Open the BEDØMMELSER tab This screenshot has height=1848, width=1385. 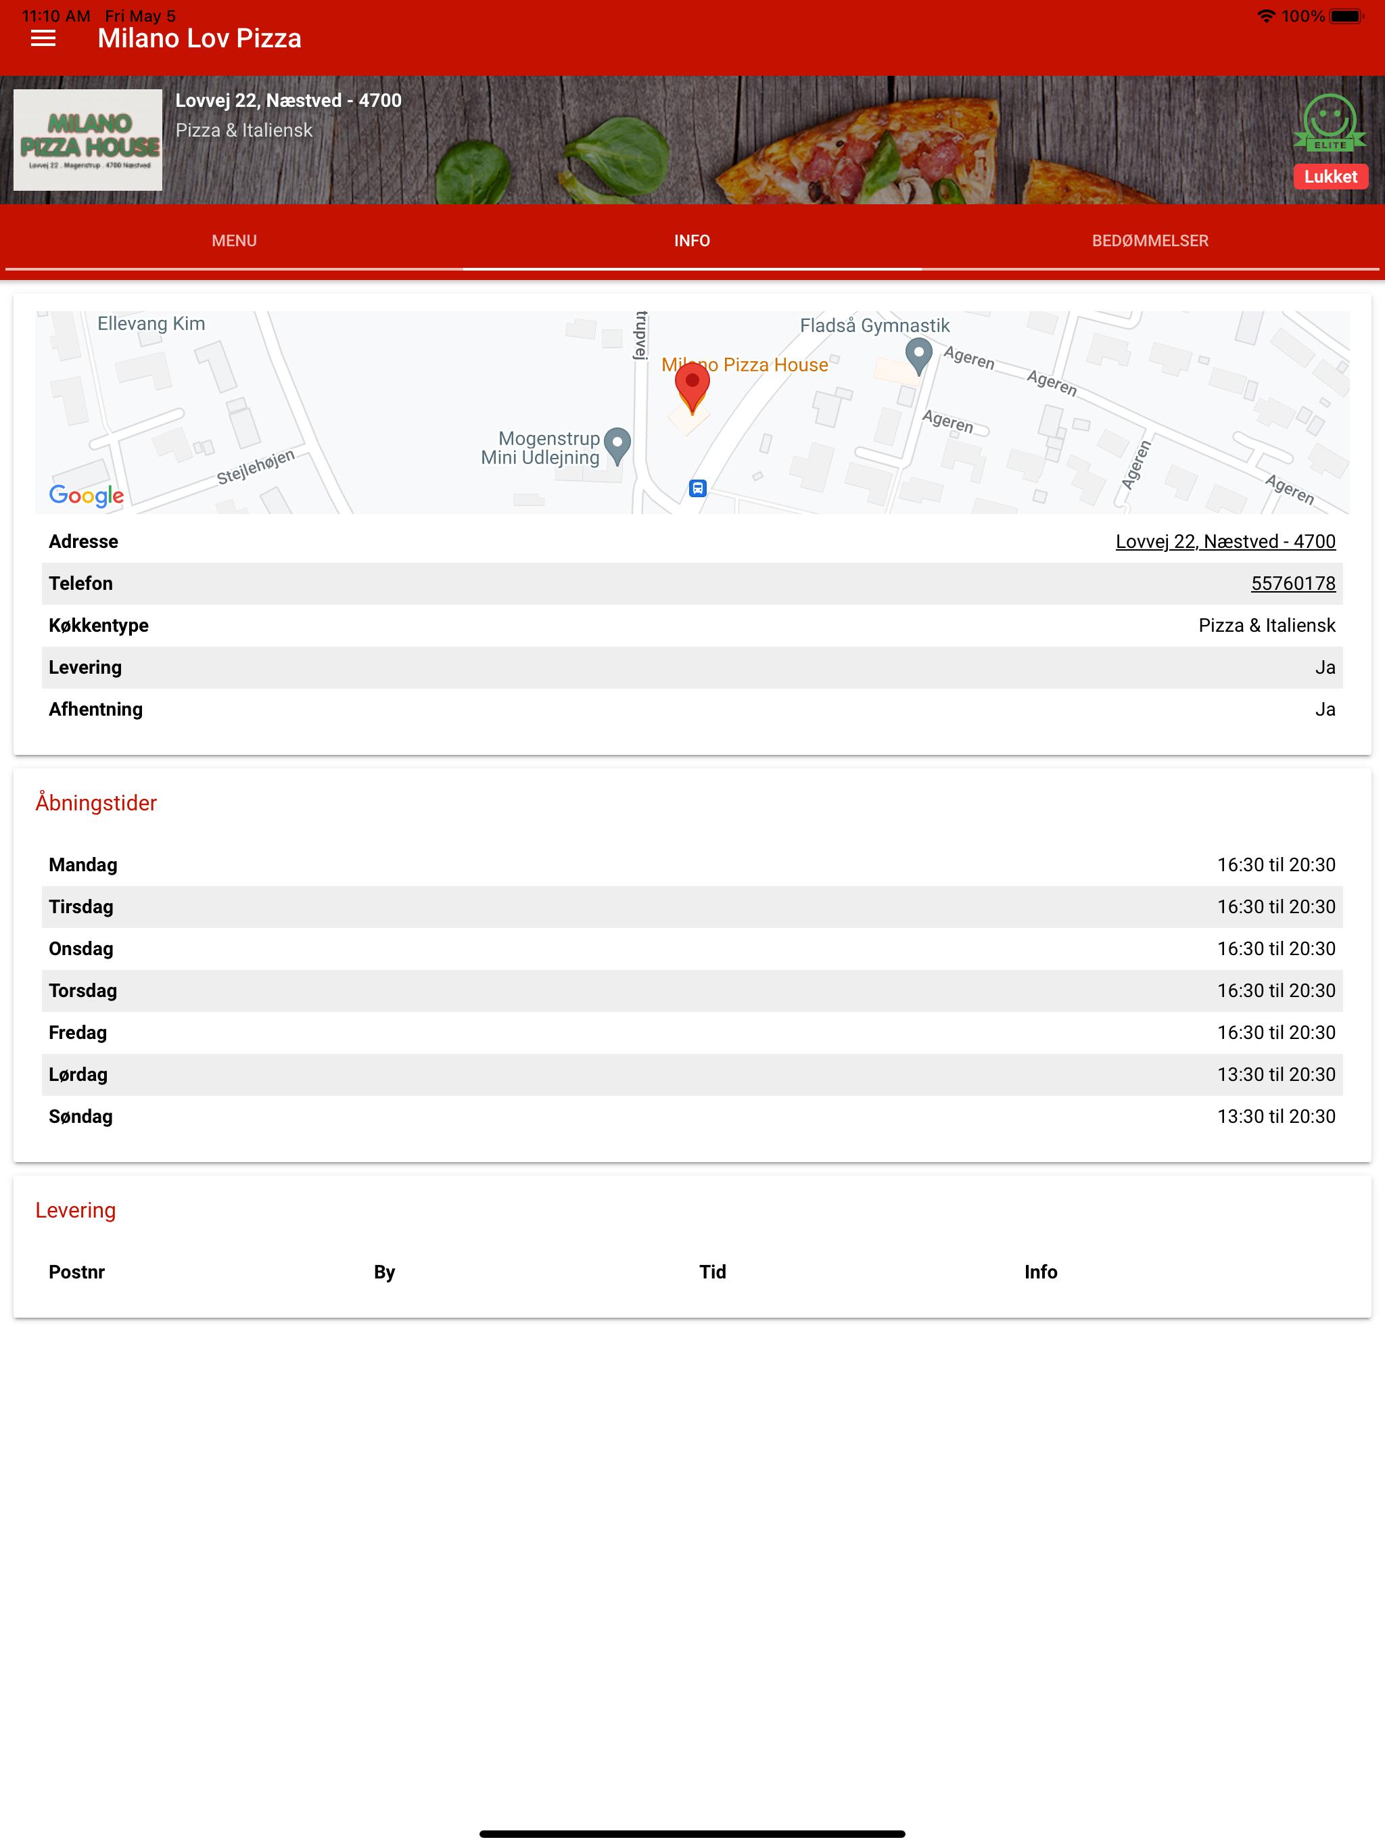click(1150, 241)
